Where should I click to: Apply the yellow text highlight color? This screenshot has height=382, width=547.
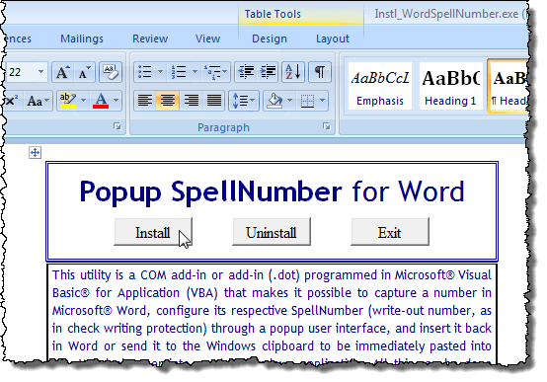tap(68, 101)
